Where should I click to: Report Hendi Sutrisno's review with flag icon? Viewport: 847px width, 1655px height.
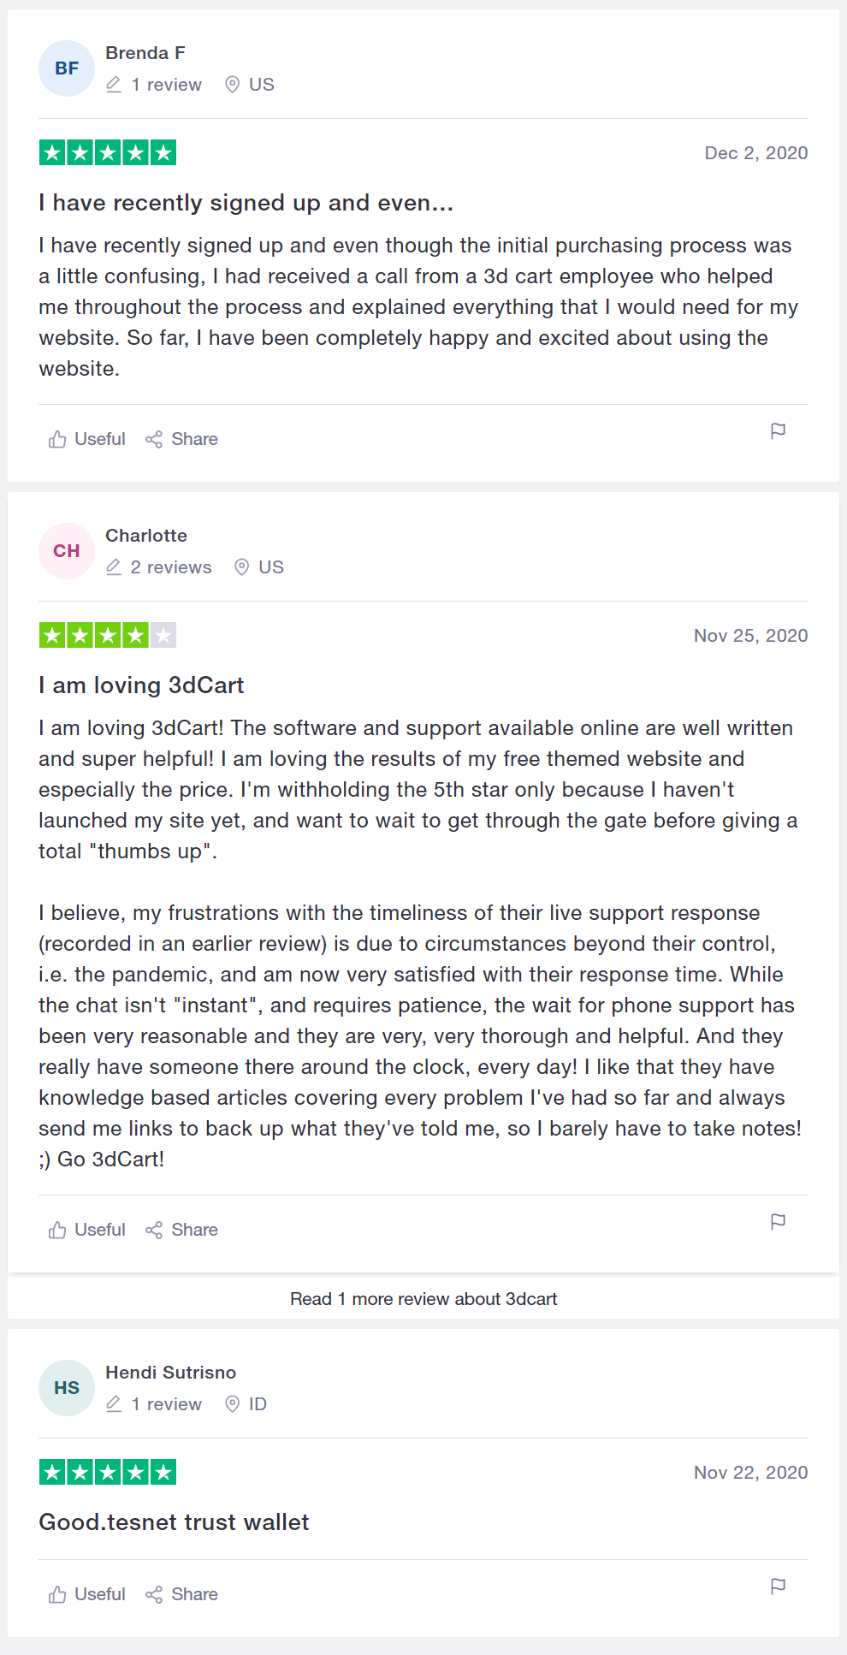click(x=778, y=1587)
